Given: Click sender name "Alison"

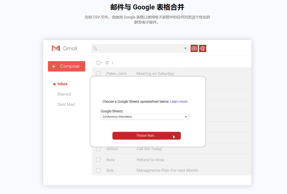Looking at the screenshot, I should tap(112, 149).
